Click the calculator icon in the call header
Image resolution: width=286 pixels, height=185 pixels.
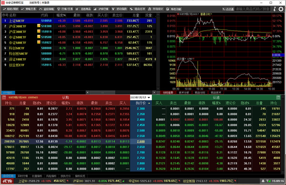pyautogui.click(x=4, y=97)
